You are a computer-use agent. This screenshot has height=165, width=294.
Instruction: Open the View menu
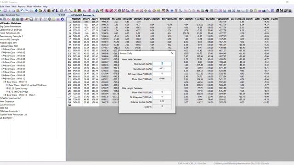8,6
